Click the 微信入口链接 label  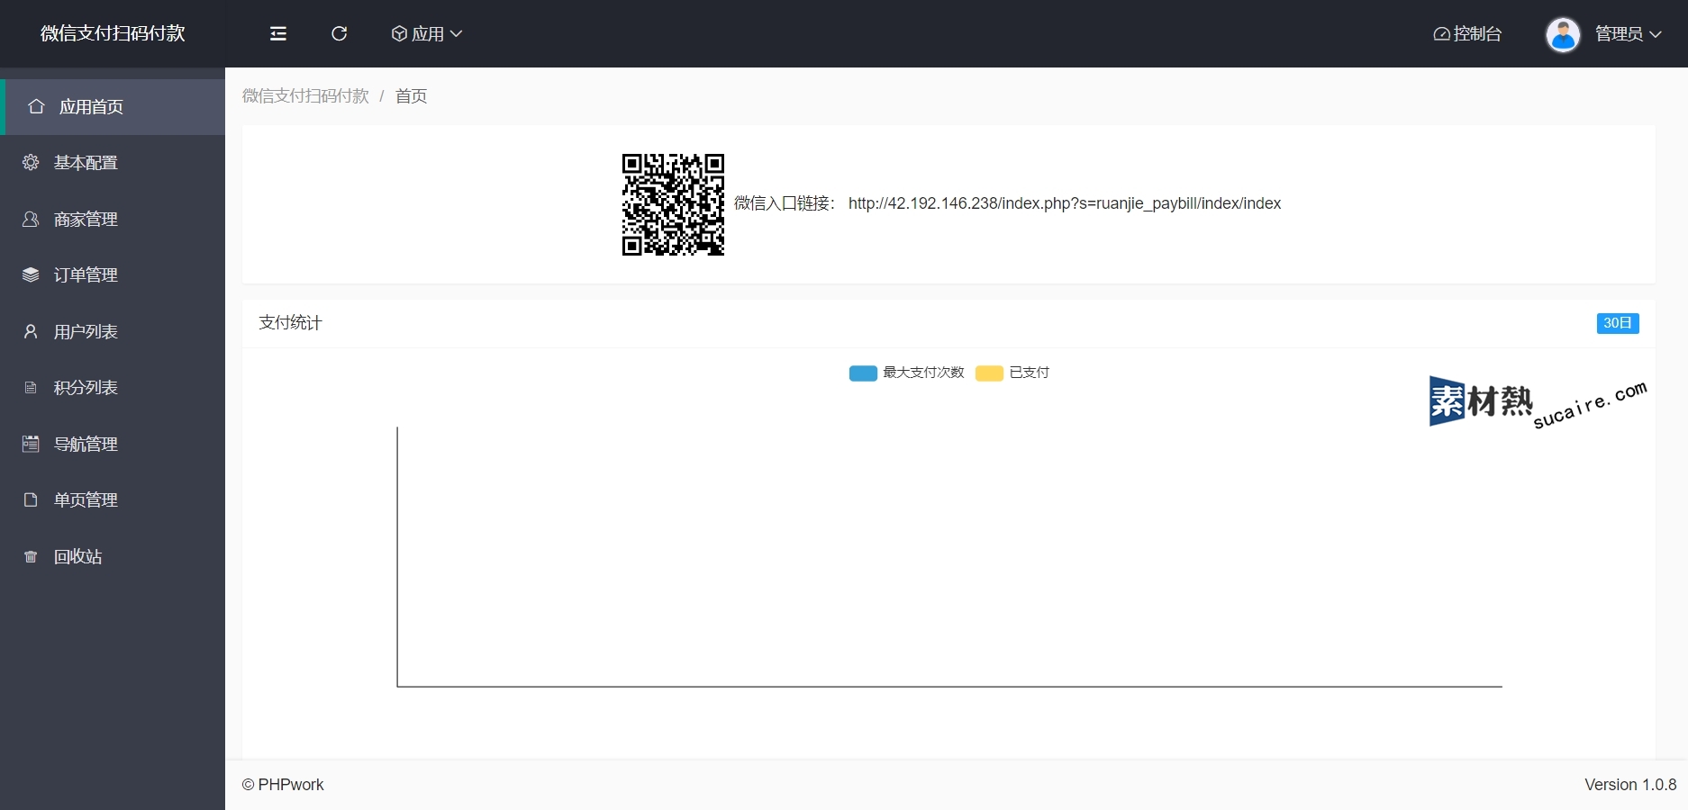click(x=785, y=203)
